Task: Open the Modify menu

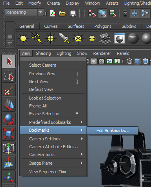Action: (x=35, y=3)
